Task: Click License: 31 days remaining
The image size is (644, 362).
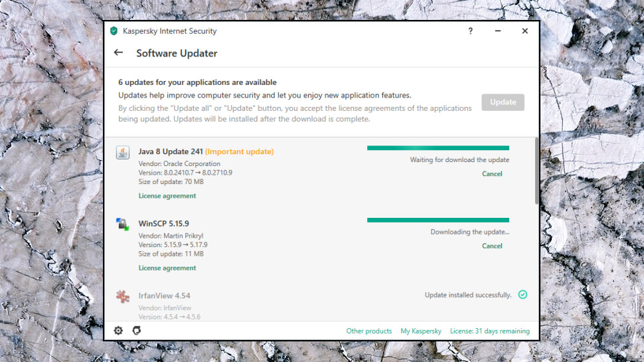Action: (490, 331)
